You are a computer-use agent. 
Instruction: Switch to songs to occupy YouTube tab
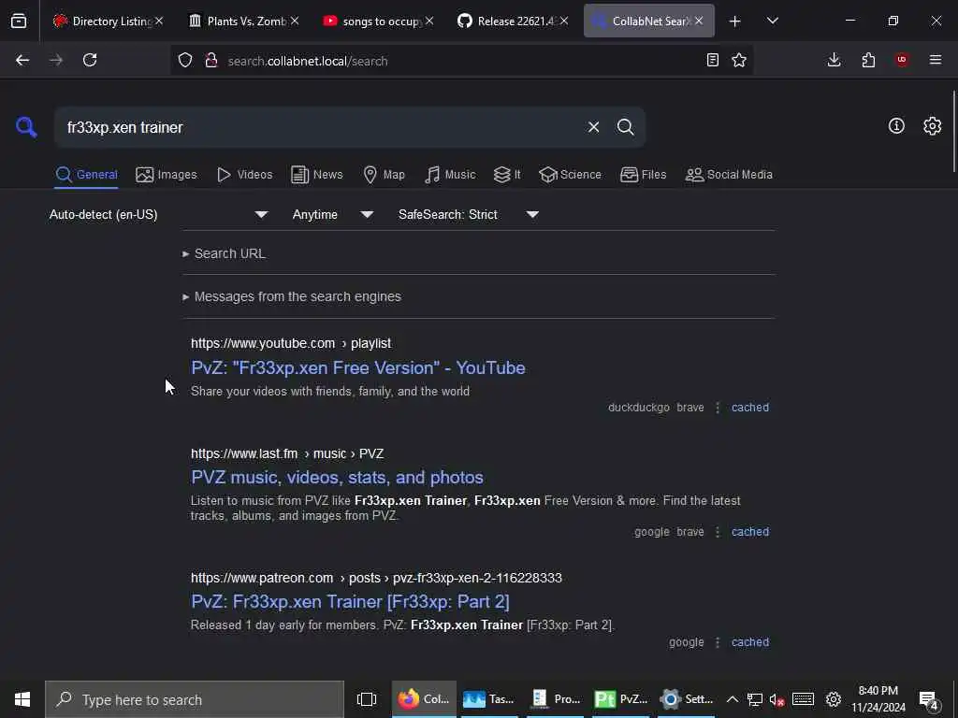[x=378, y=22]
